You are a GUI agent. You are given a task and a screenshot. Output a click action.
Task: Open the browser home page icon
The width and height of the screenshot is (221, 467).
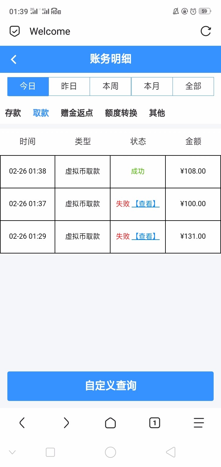110,423
